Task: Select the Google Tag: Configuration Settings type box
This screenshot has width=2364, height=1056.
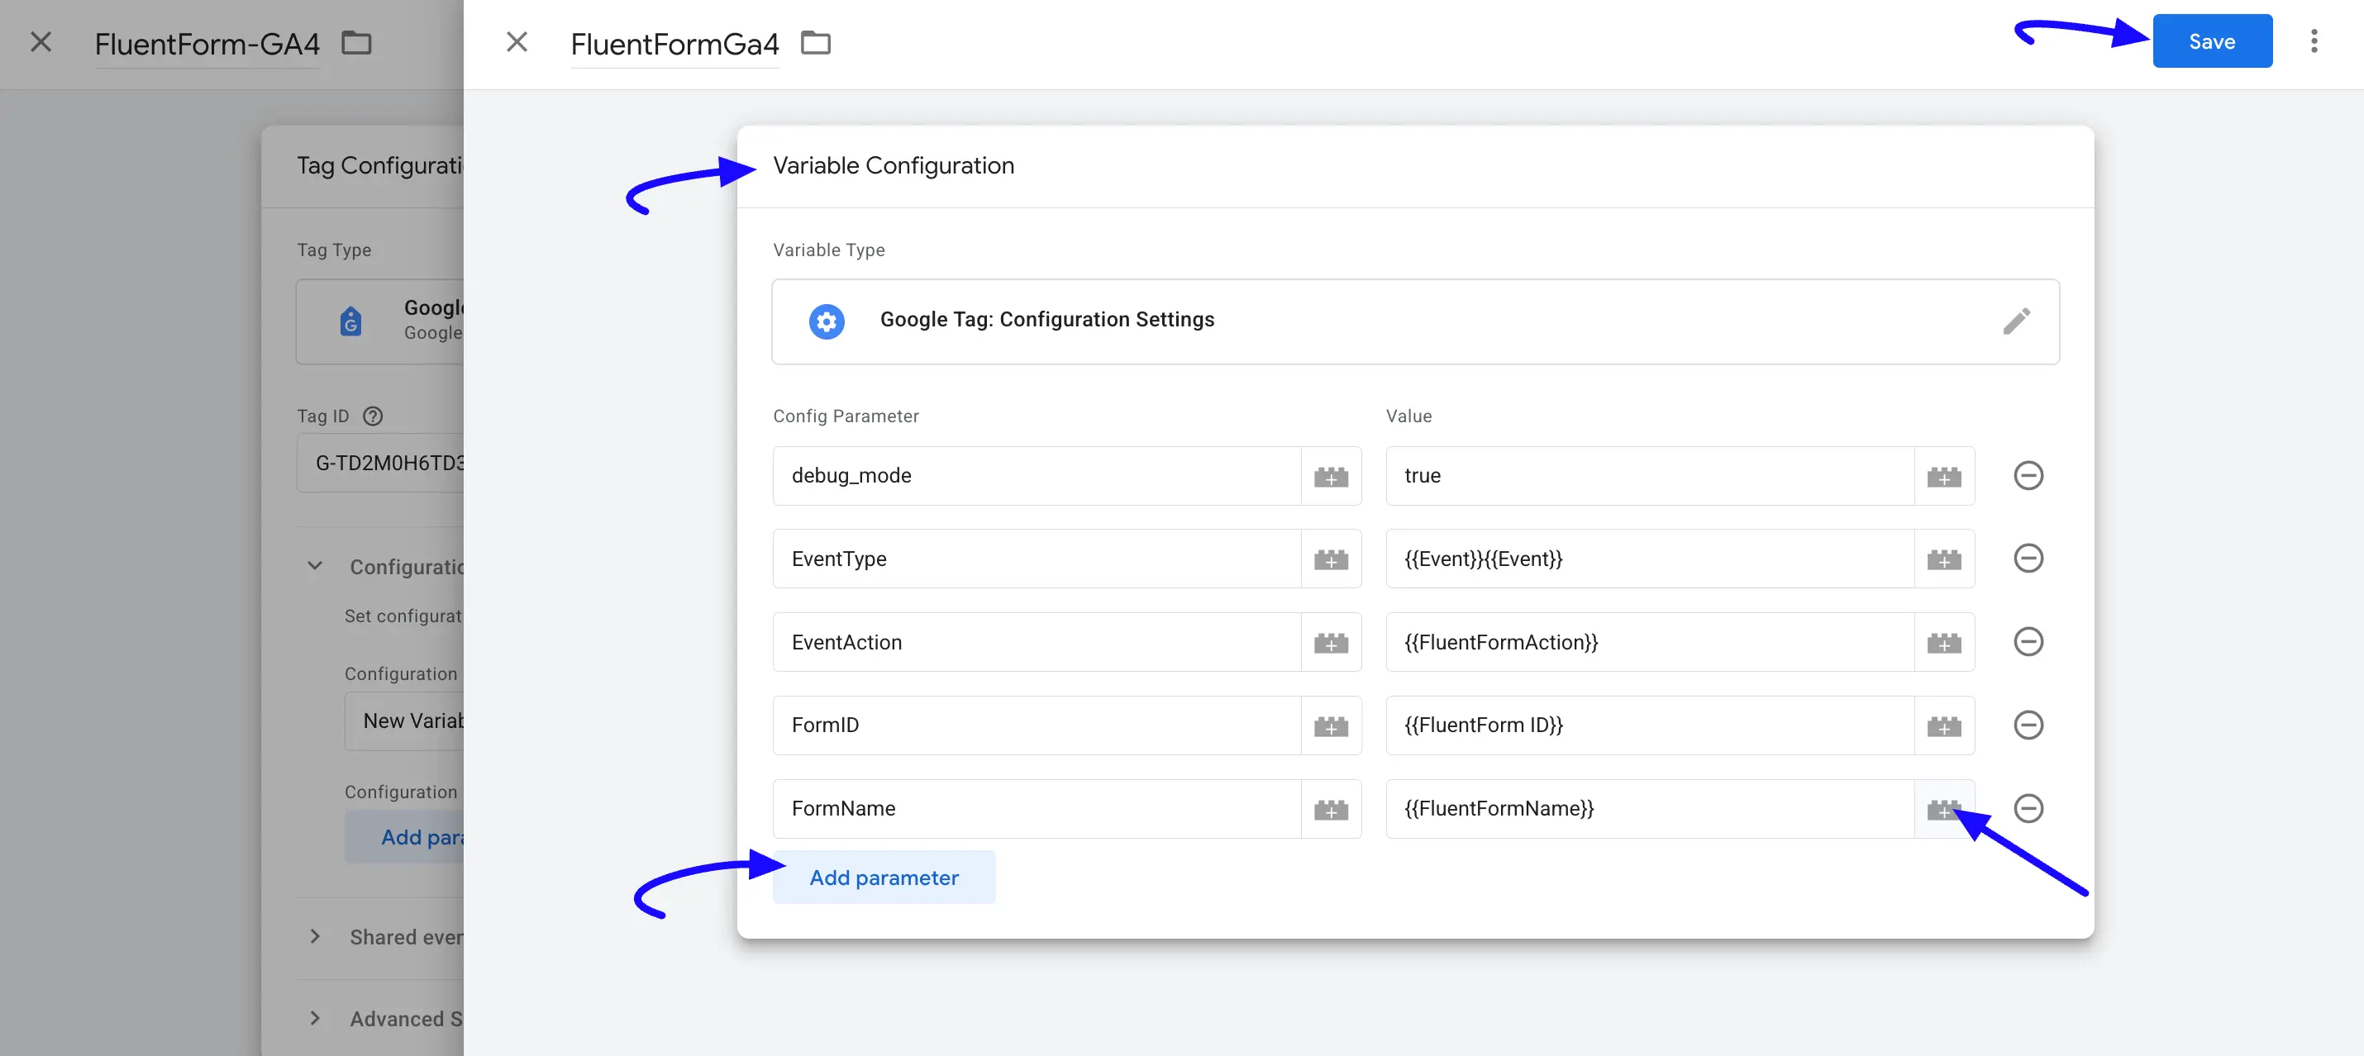Action: pyautogui.click(x=1415, y=321)
